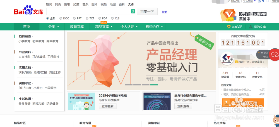Viewport: 279px width, 127px height.
Task: Select the XLS file type radio
Action: point(112,18)
